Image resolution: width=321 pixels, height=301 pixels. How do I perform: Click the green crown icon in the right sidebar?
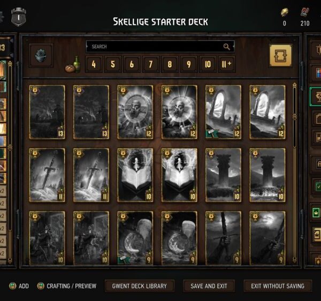point(316,213)
